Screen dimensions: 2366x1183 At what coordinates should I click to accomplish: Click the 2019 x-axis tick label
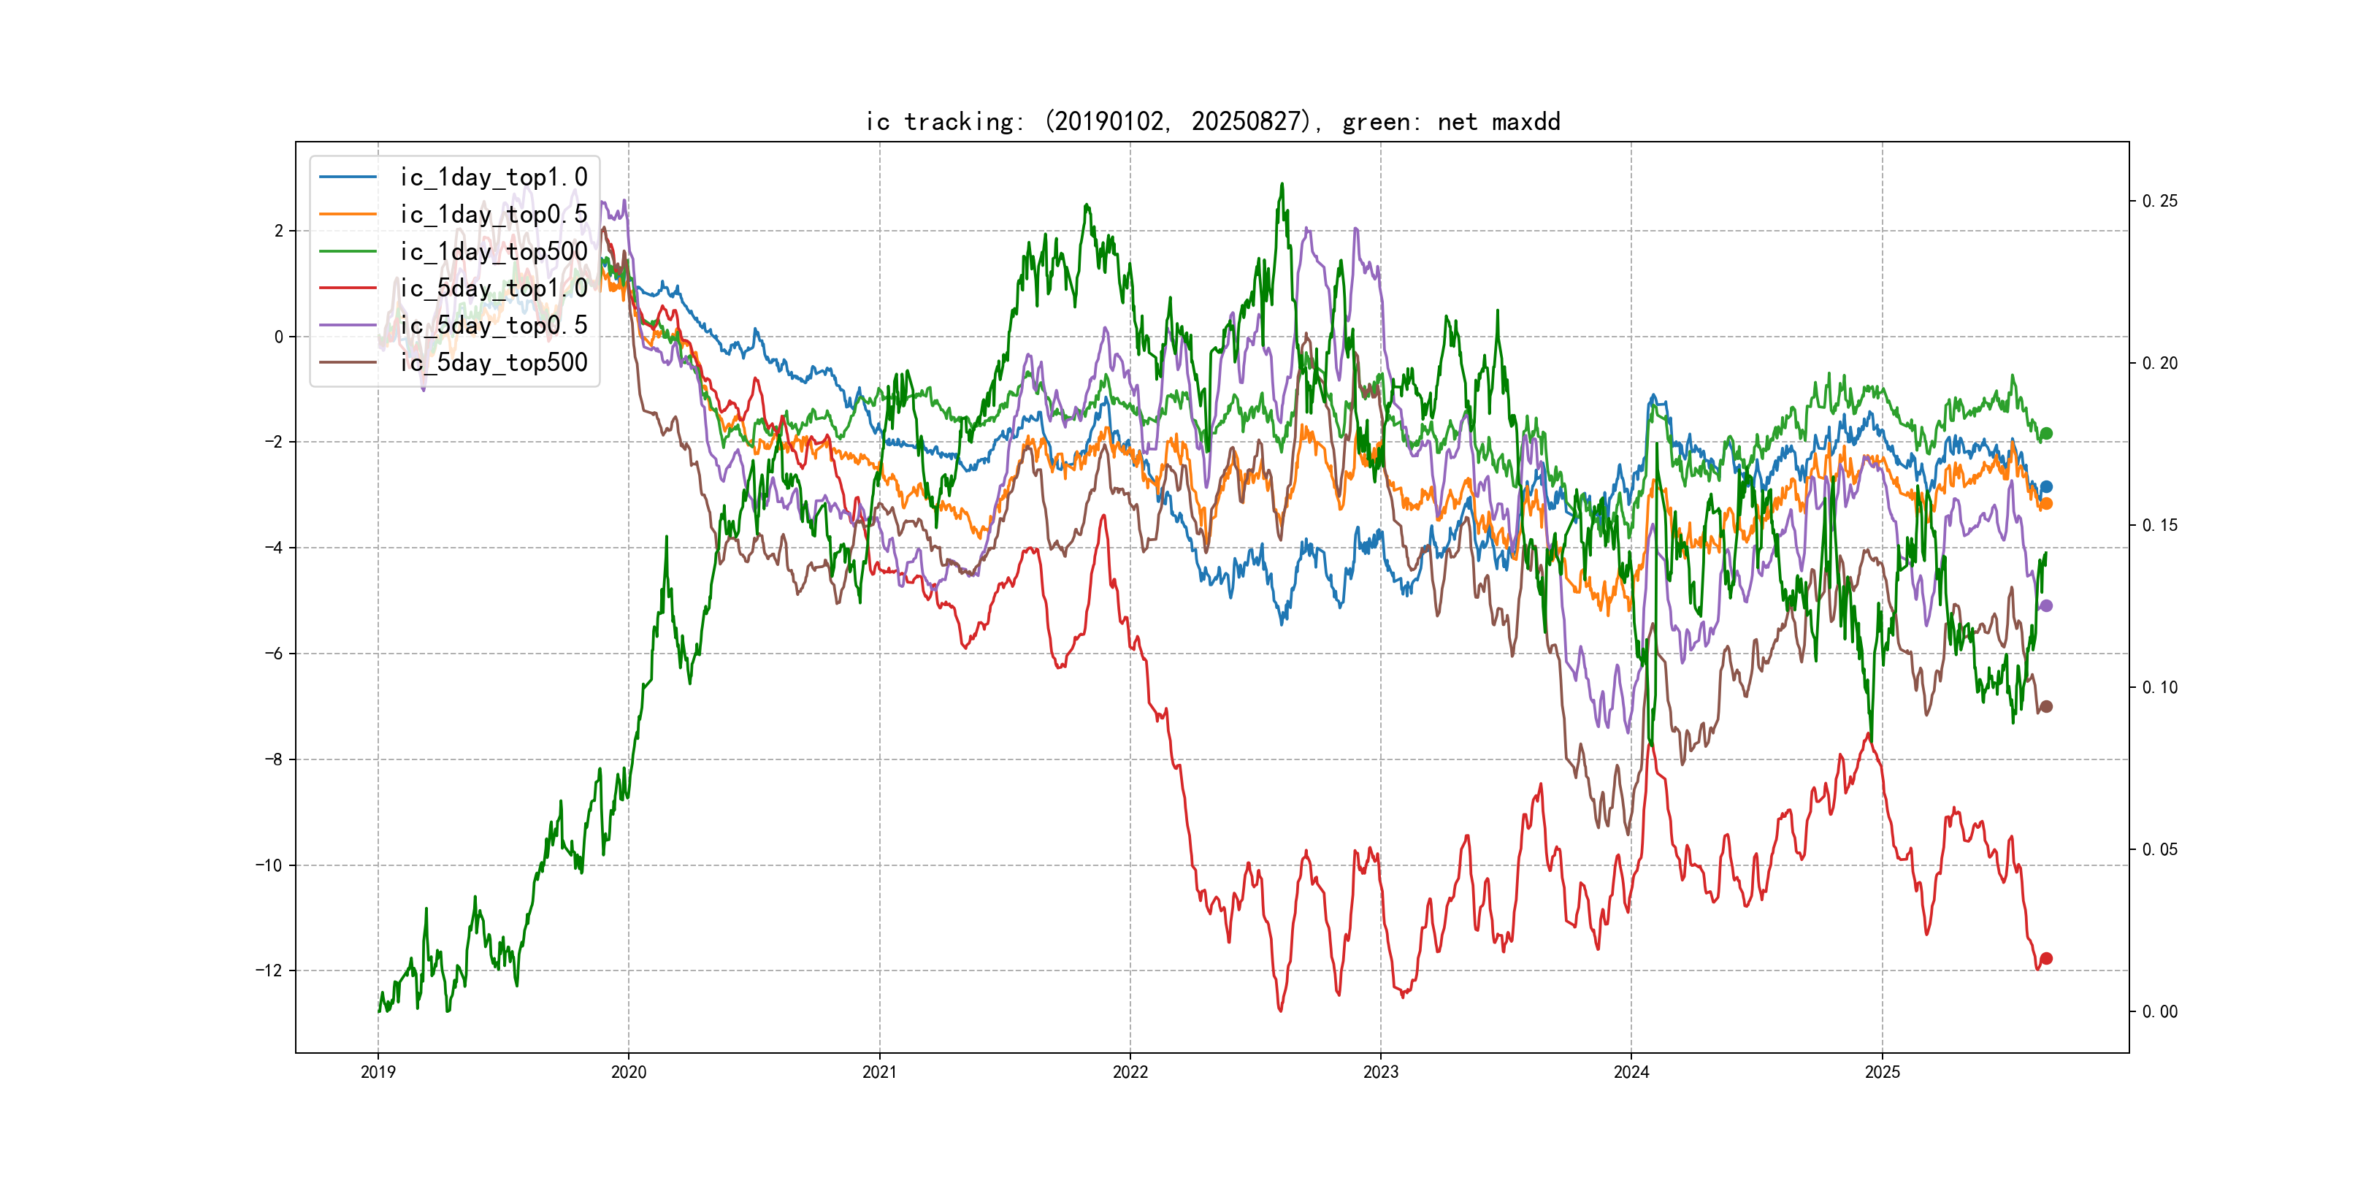(x=378, y=1072)
